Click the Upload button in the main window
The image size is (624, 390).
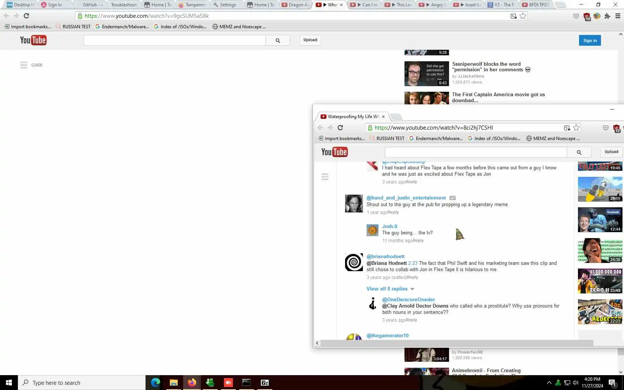310,40
